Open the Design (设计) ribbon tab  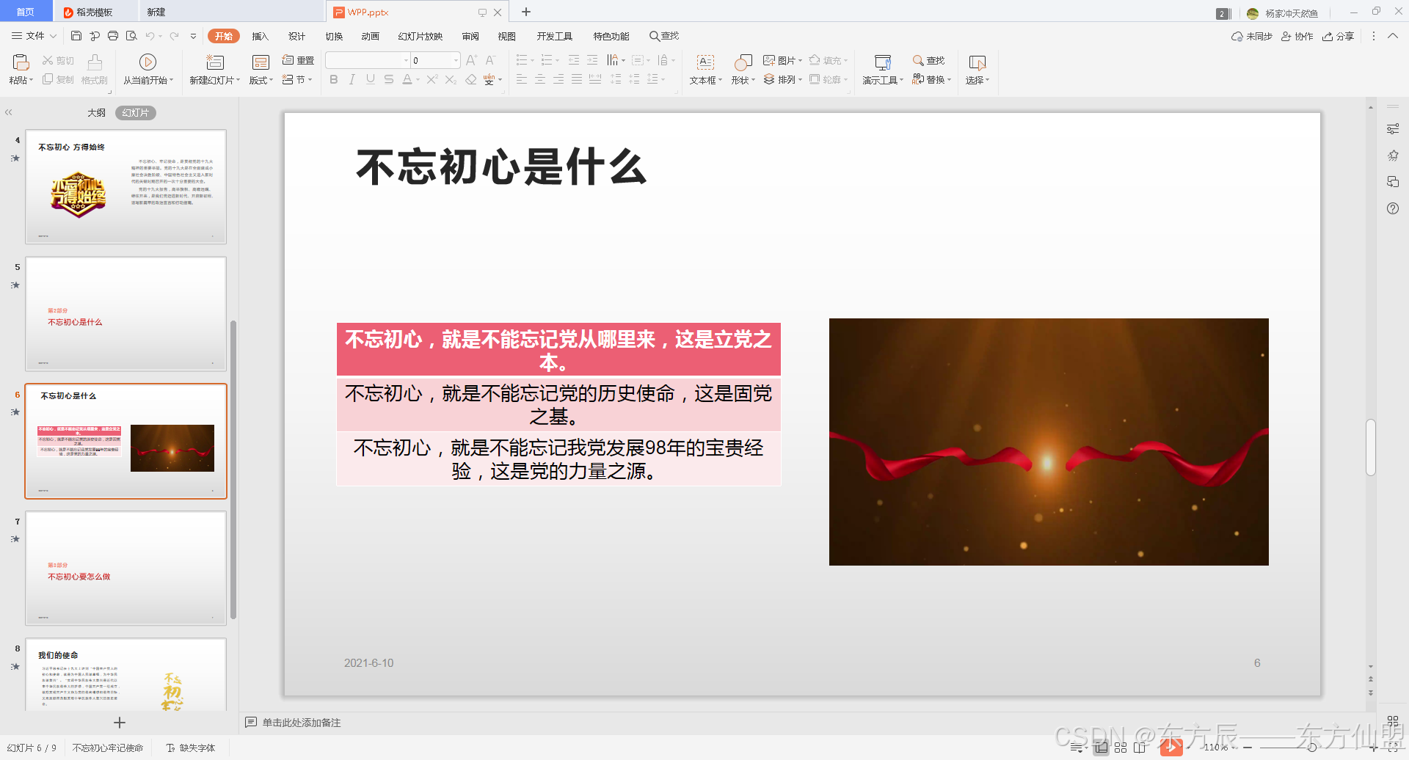[x=296, y=36]
